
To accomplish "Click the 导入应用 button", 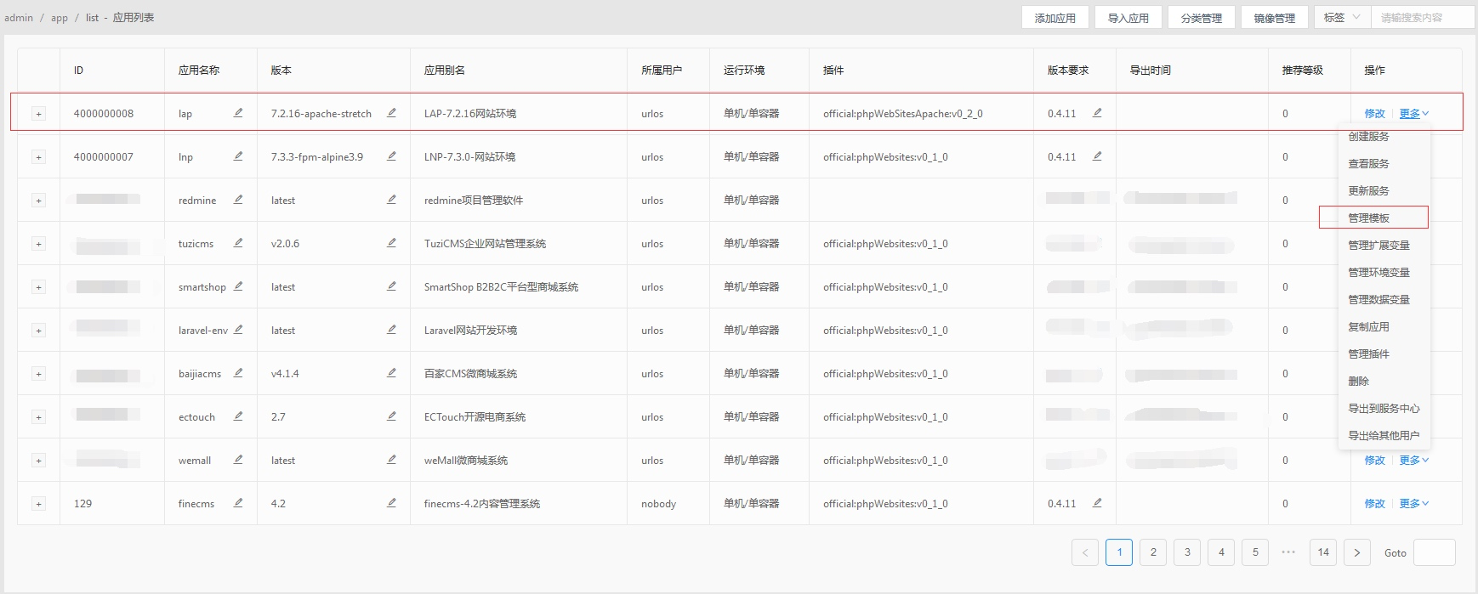I will coord(1128,17).
